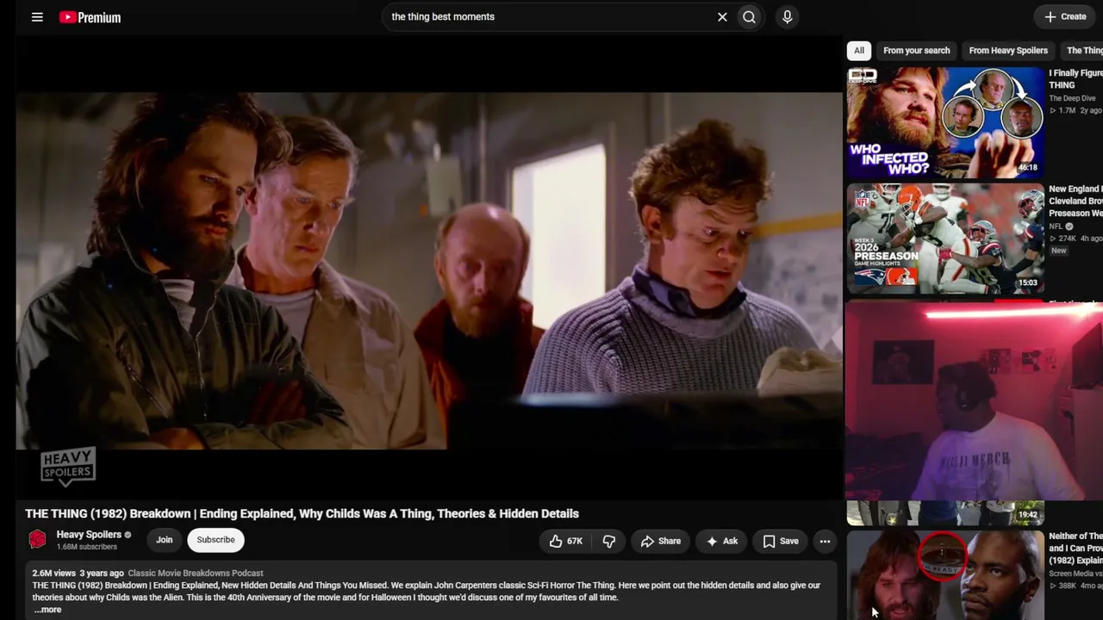Run search with the magnifying glass button
This screenshot has height=620, width=1103.
click(x=750, y=17)
